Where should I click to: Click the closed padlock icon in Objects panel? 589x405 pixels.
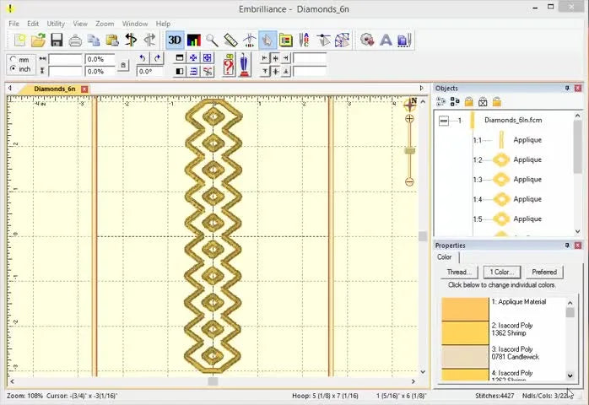point(469,101)
